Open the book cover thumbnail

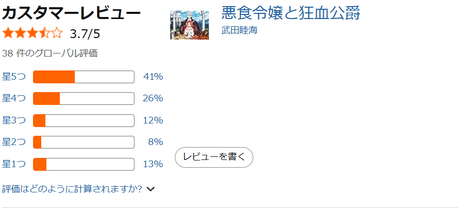click(x=189, y=25)
